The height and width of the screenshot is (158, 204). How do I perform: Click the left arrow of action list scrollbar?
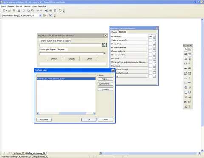point(38,113)
